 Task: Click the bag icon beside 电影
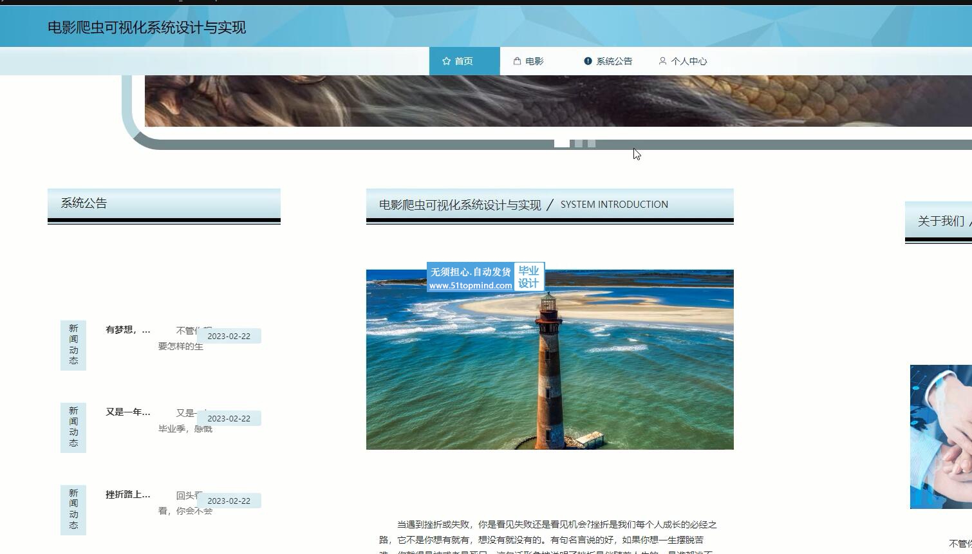[x=517, y=61]
